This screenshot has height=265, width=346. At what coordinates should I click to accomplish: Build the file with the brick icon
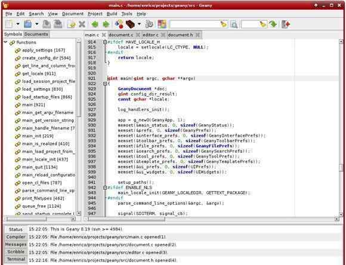(130, 24)
